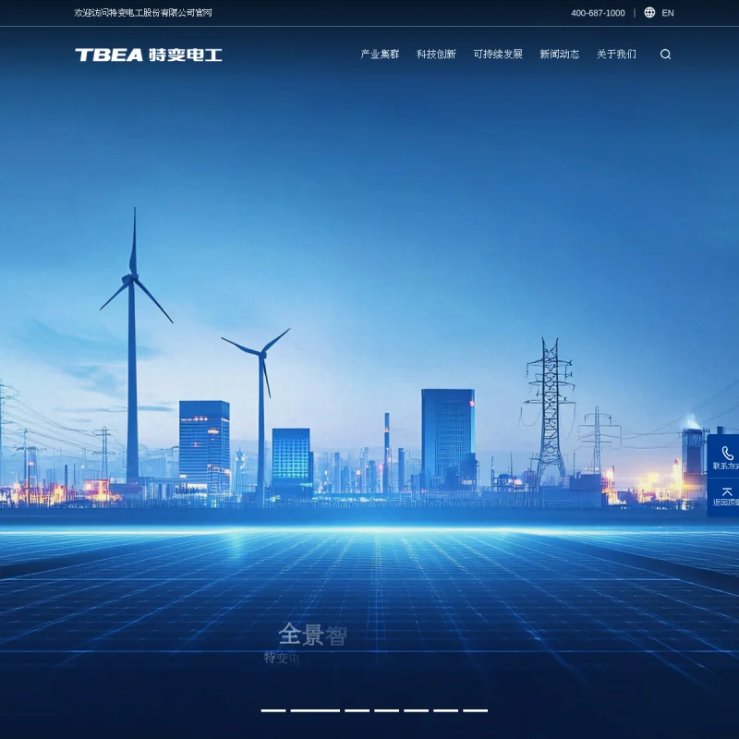This screenshot has height=739, width=739.
Task: Select the second, widest carousel indicator
Action: 315,710
